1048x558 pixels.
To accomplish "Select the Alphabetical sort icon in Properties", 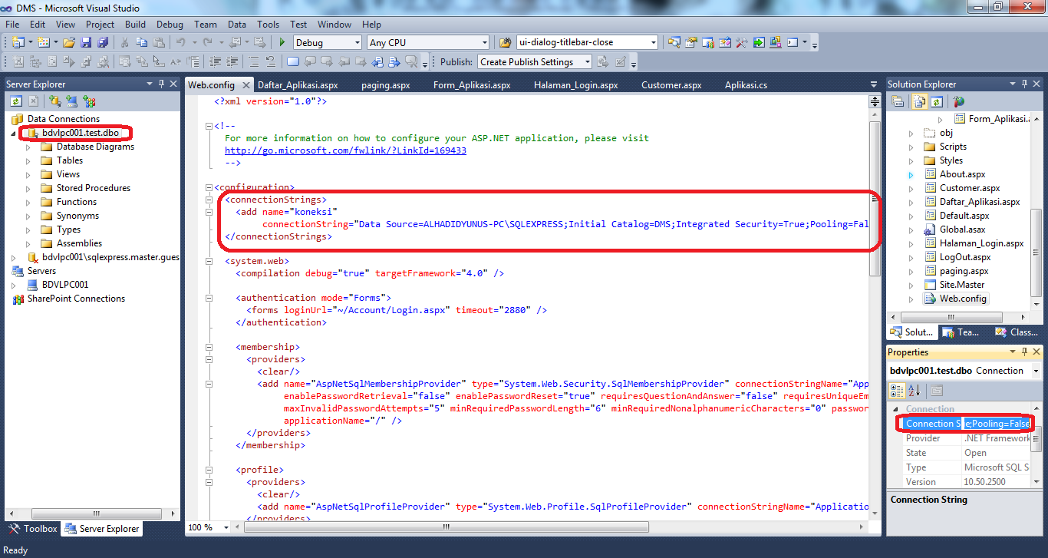I will pos(914,391).
